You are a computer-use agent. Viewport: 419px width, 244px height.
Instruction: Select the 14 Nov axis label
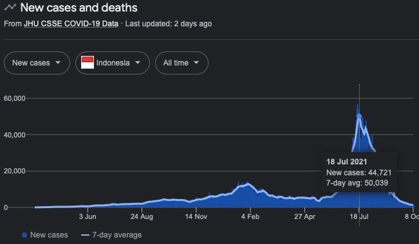coord(196,216)
